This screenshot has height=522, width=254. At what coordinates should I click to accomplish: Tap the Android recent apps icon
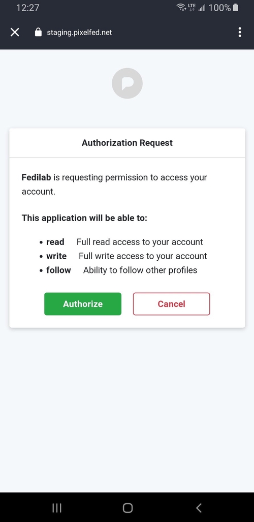pyautogui.click(x=57, y=508)
